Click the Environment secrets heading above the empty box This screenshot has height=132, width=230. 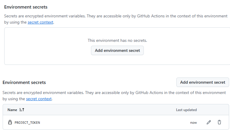click(x=26, y=7)
